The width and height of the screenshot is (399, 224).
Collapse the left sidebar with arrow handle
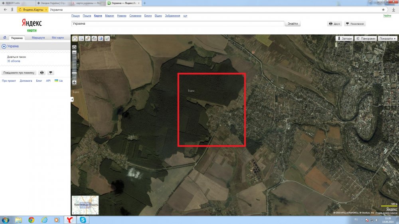point(72,99)
